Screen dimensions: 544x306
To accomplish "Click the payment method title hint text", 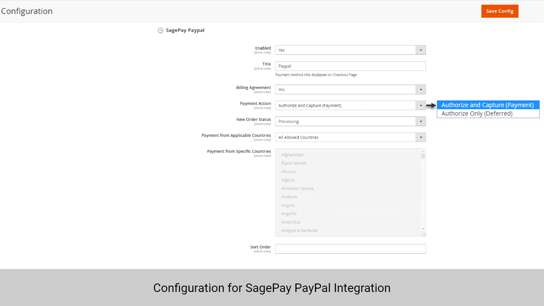I will (x=316, y=75).
